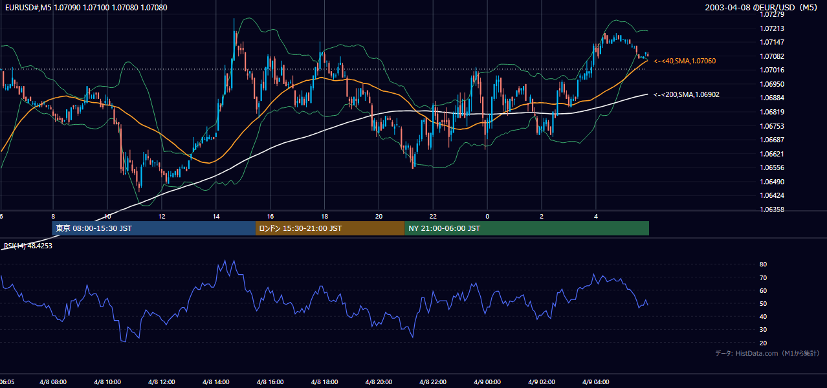Viewport: 827px width, 388px height.
Task: Click the RSI 80 level label
Action: coord(763,264)
